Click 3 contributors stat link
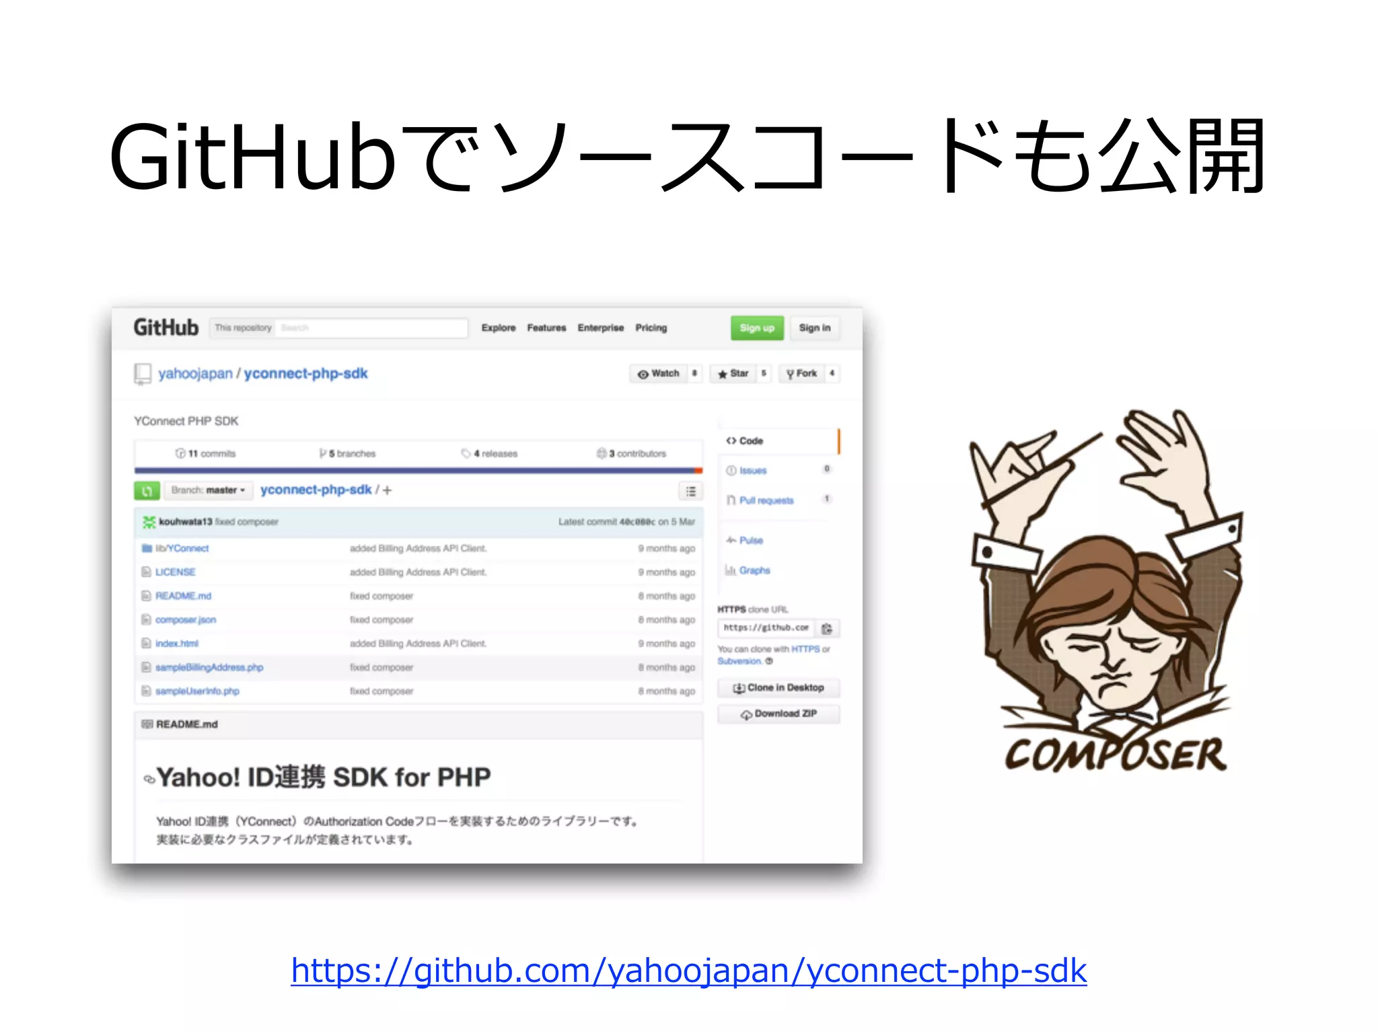The height and width of the screenshot is (1033, 1378). click(x=632, y=454)
